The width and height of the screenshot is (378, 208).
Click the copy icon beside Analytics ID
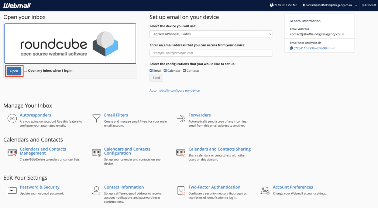(291, 48)
